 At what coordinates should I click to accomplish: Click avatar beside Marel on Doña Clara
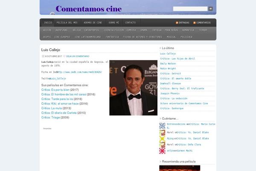pyautogui.click(x=162, y=145)
